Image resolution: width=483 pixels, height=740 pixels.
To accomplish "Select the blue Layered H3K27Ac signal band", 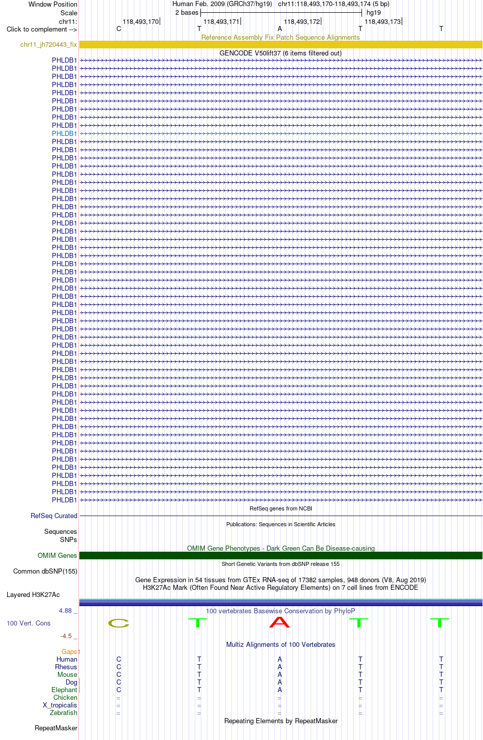I will click(x=281, y=603).
